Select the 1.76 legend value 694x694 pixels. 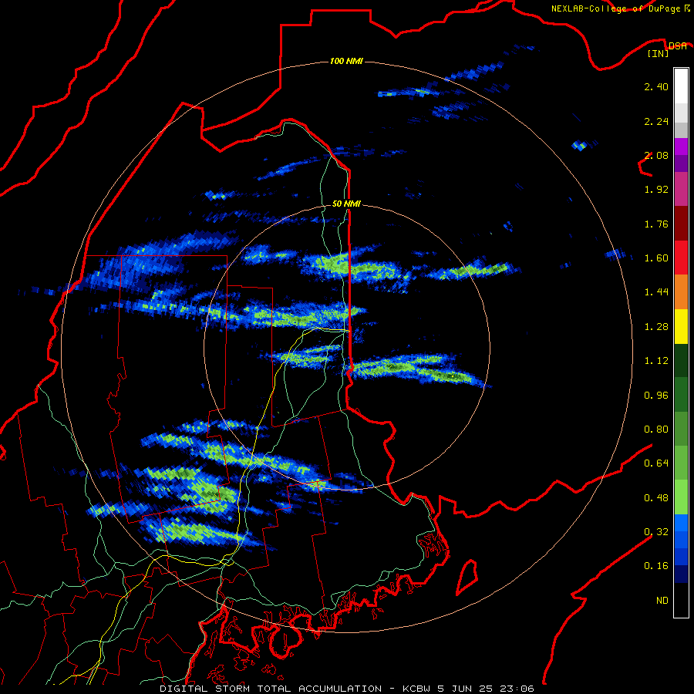pyautogui.click(x=656, y=224)
